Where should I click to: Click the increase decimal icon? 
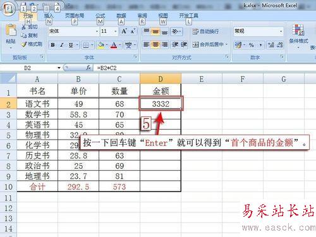pyautogui.click(x=270, y=45)
